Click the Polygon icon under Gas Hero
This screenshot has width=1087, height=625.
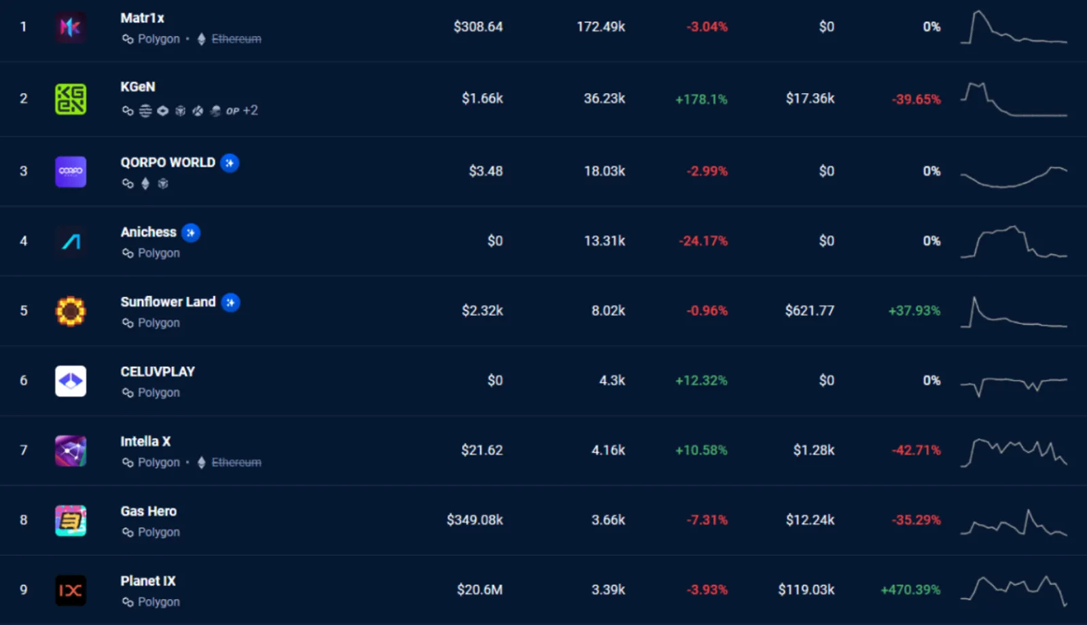tap(128, 533)
